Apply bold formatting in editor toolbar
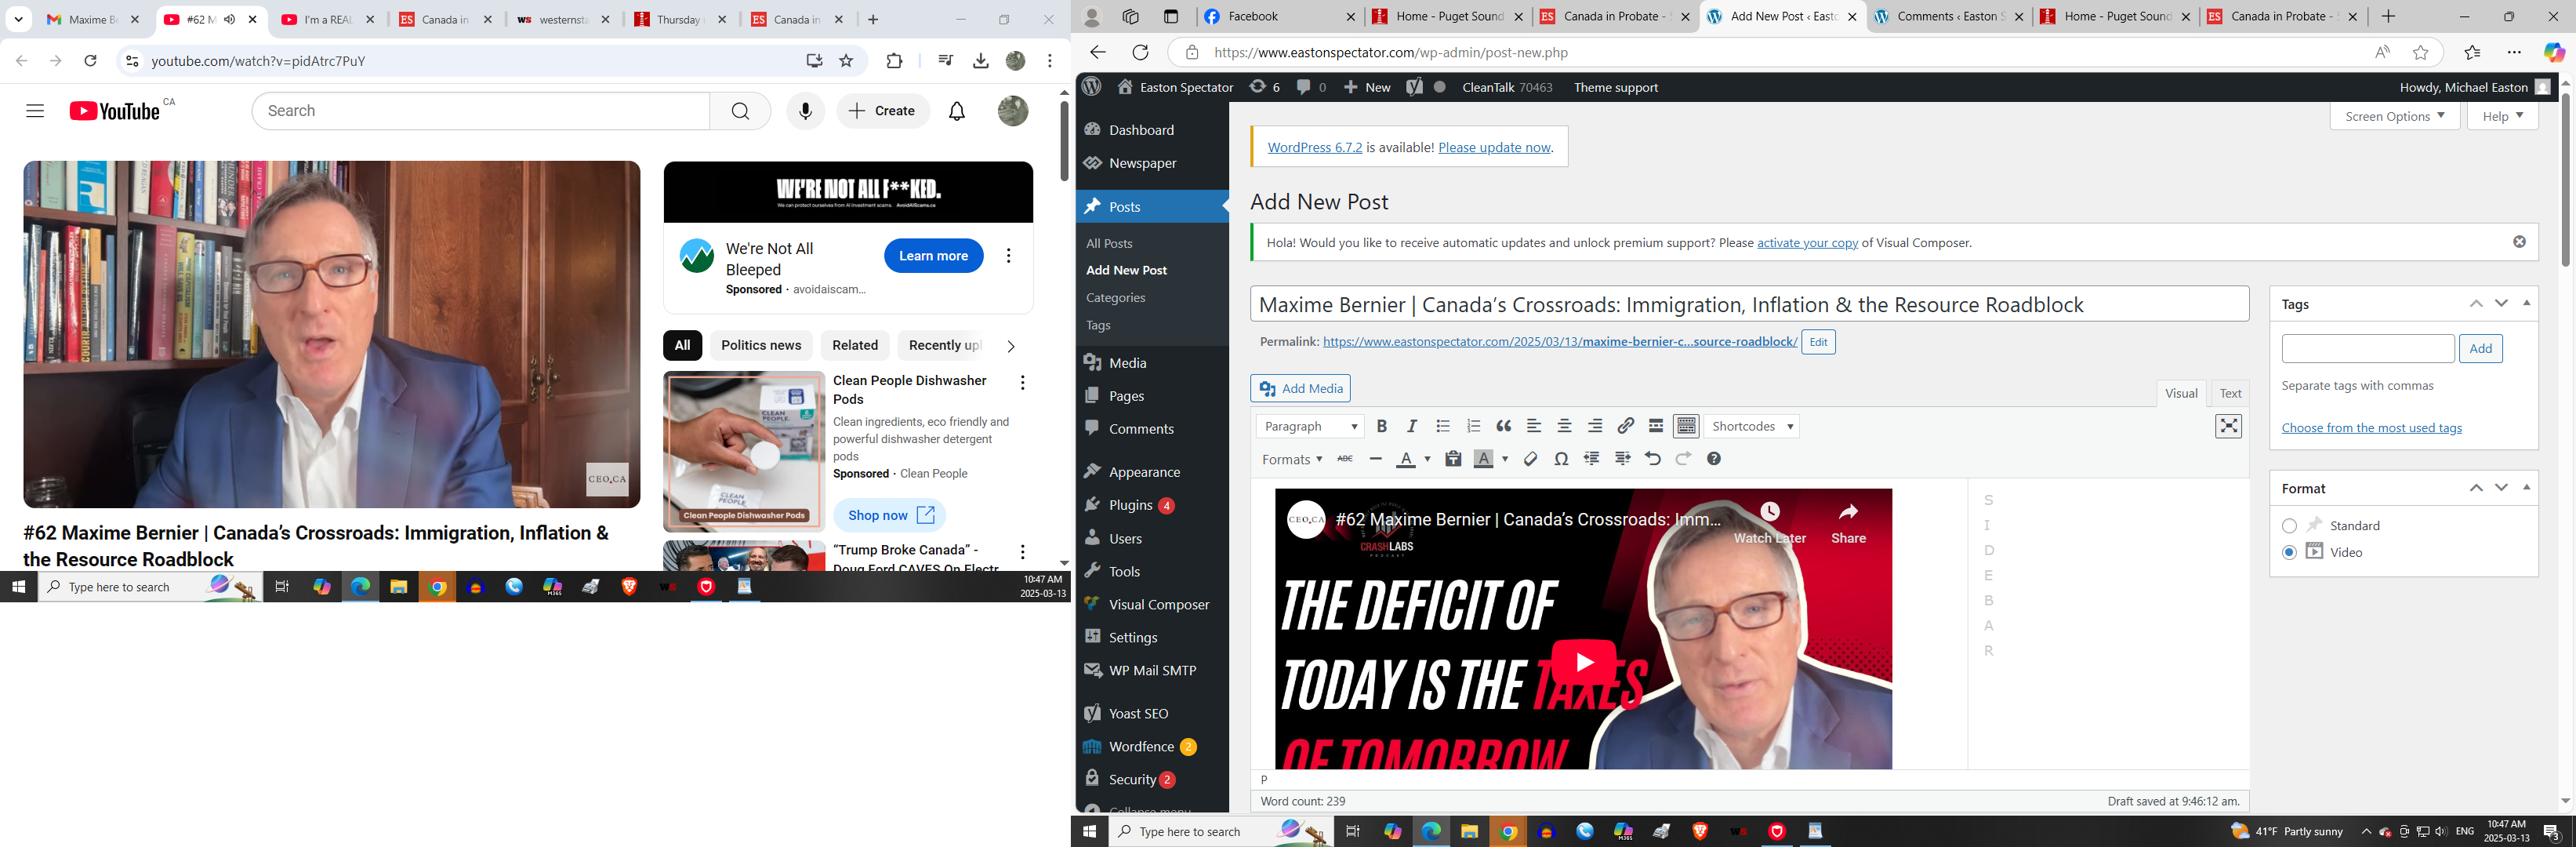The image size is (2576, 847). [1381, 426]
